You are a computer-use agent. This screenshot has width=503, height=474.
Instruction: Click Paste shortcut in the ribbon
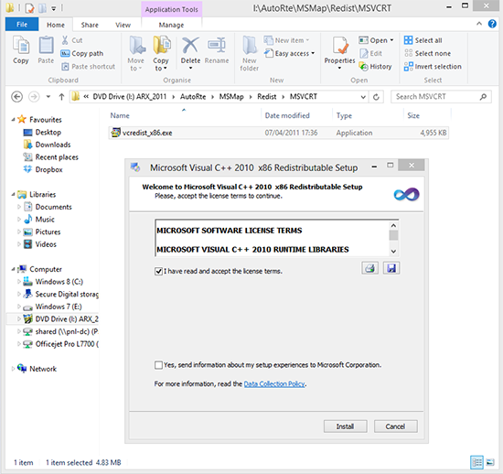pos(88,67)
